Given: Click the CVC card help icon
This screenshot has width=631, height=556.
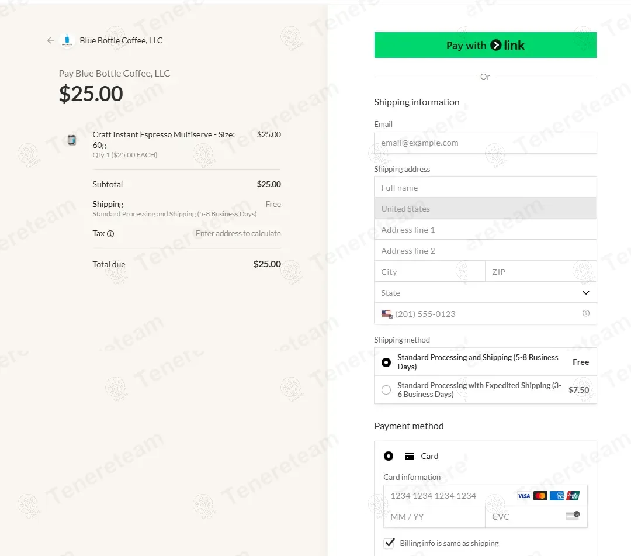Looking at the screenshot, I should point(573,516).
